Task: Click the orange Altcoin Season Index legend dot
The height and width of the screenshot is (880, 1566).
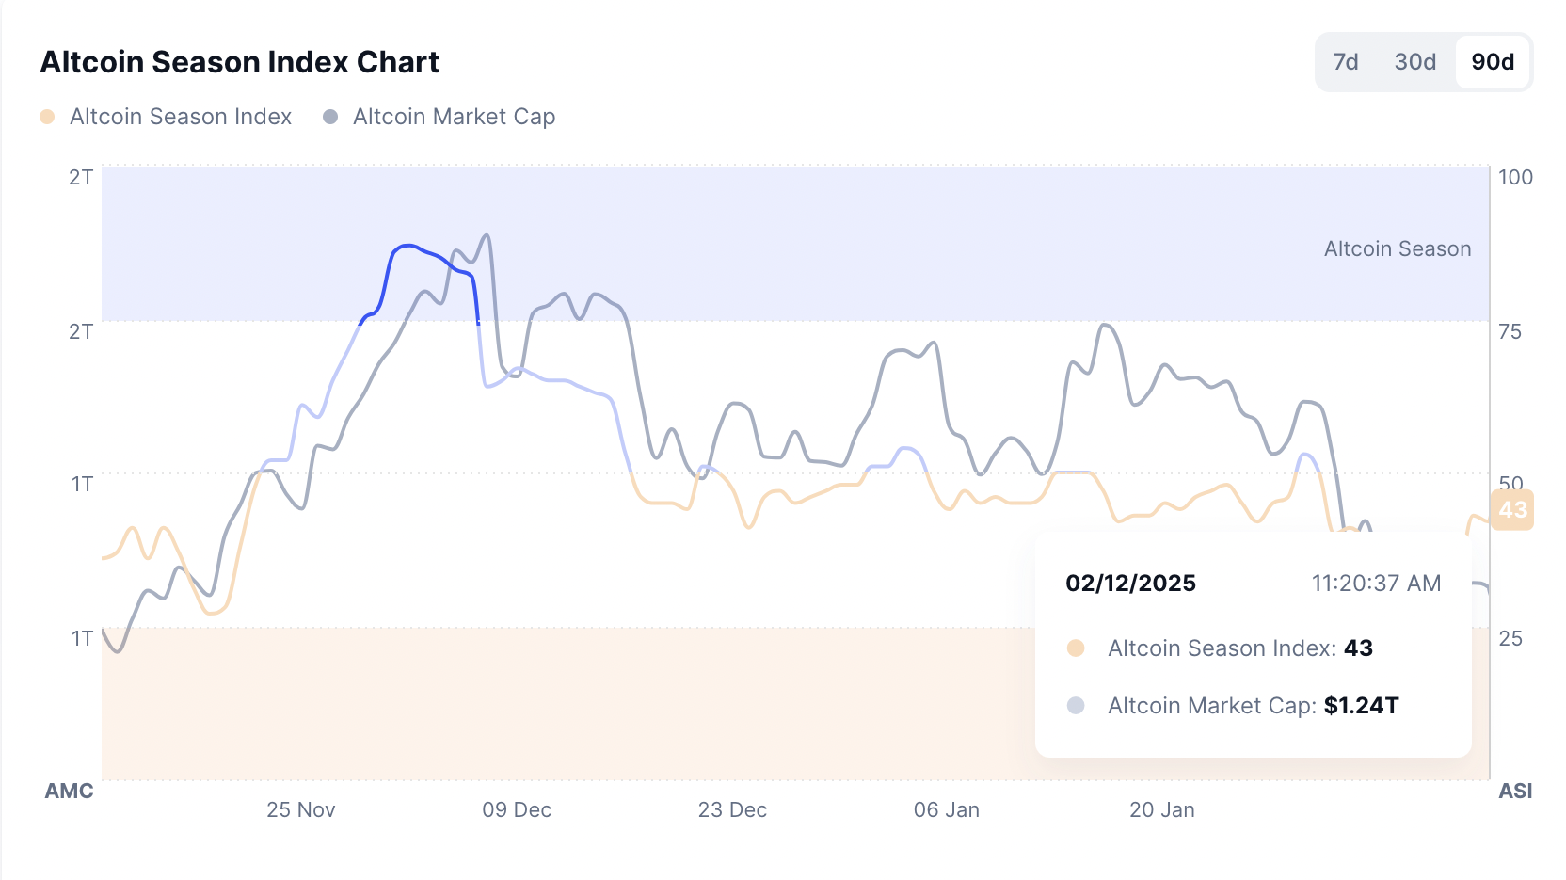Action: [x=47, y=117]
